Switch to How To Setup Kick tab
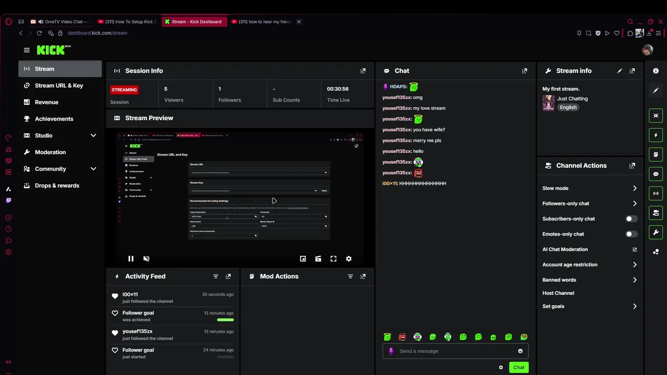Screen dimensions: 667x375 click(x=128, y=22)
